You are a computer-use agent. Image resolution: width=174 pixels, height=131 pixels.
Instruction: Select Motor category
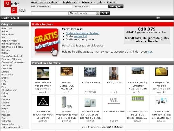4,109
